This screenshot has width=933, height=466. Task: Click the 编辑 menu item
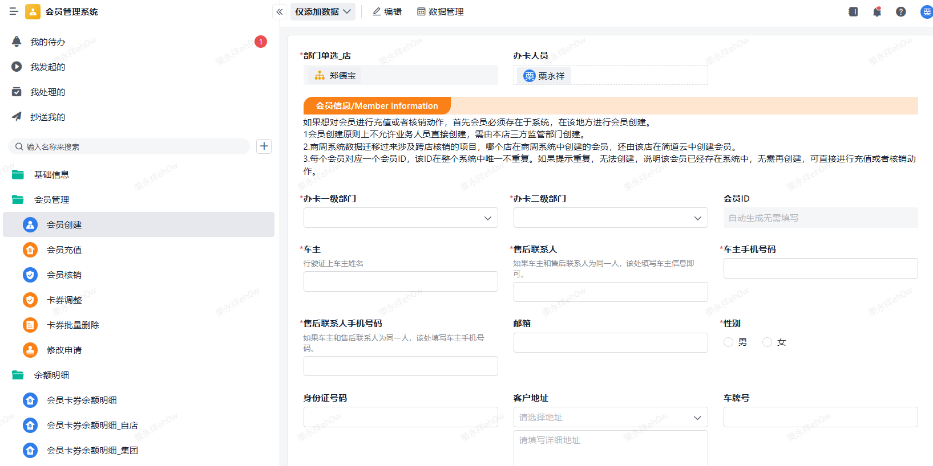pos(387,11)
